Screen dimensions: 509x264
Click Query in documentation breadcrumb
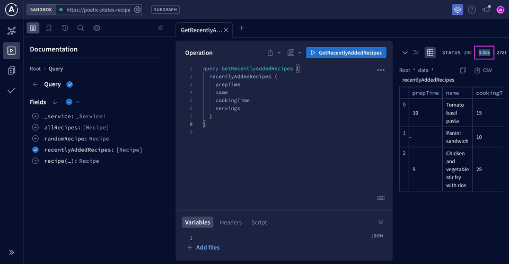point(56,69)
